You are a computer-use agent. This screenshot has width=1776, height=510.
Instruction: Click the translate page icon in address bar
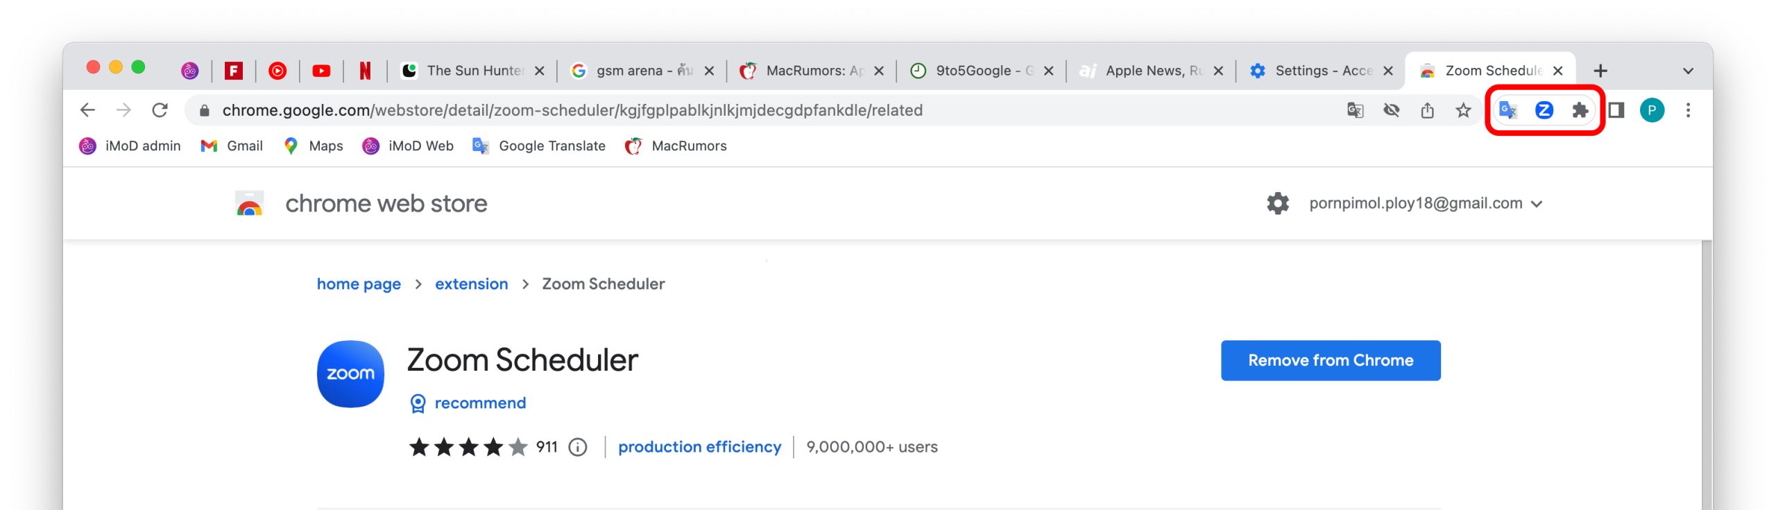(x=1355, y=110)
